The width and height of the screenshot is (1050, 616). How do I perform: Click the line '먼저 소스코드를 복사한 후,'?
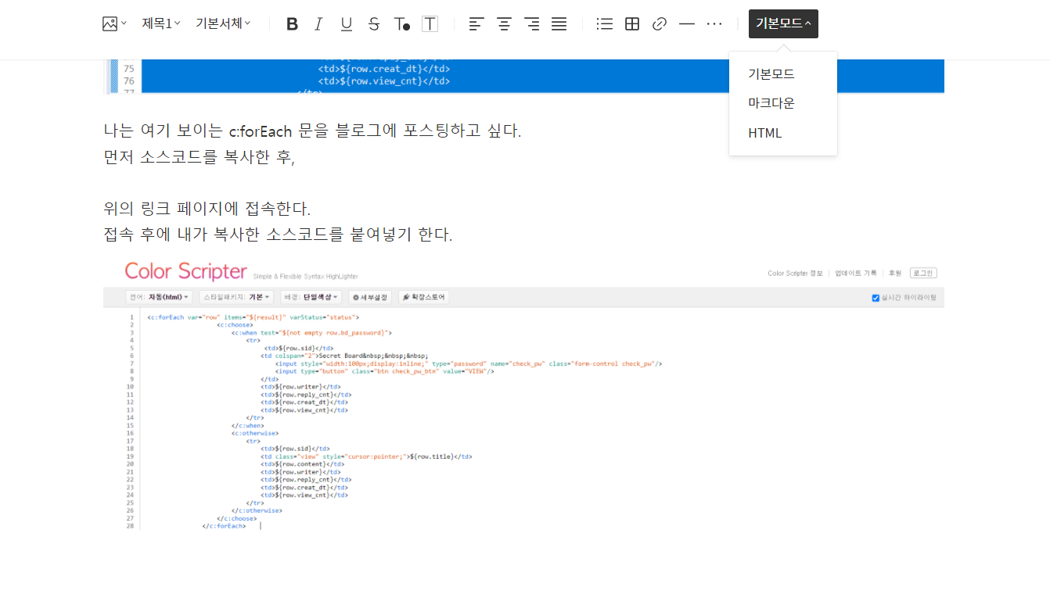200,157
